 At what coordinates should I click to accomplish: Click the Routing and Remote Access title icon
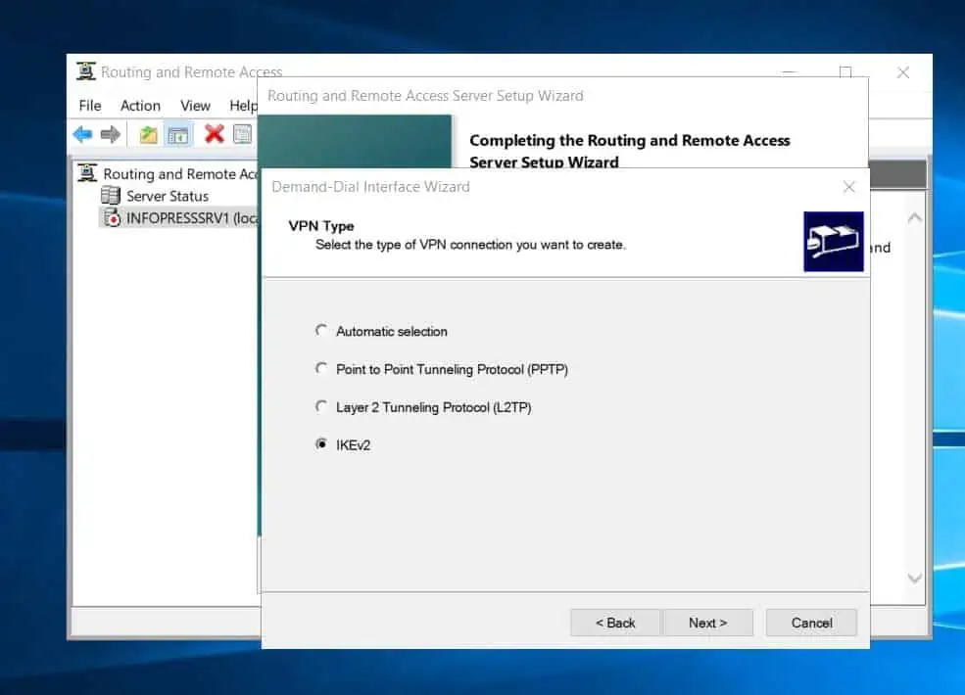[86, 72]
